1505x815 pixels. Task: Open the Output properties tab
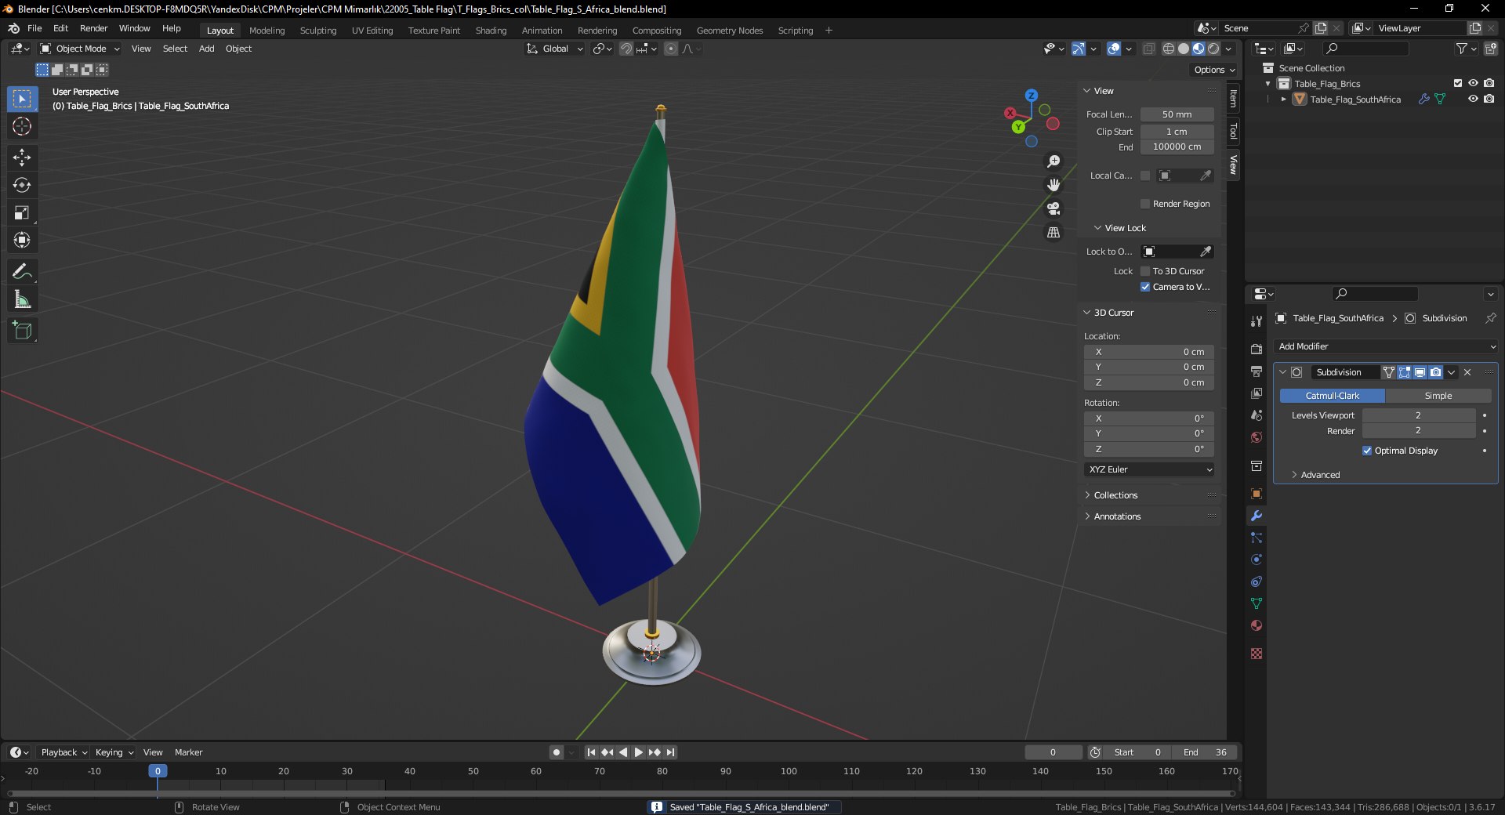[x=1257, y=371]
